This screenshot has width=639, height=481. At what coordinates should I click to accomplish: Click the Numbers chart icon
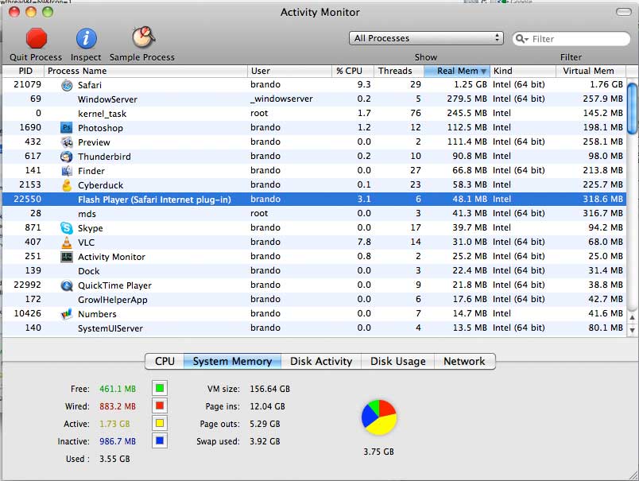[67, 314]
